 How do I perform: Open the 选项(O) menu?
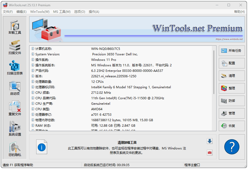click(79, 12)
